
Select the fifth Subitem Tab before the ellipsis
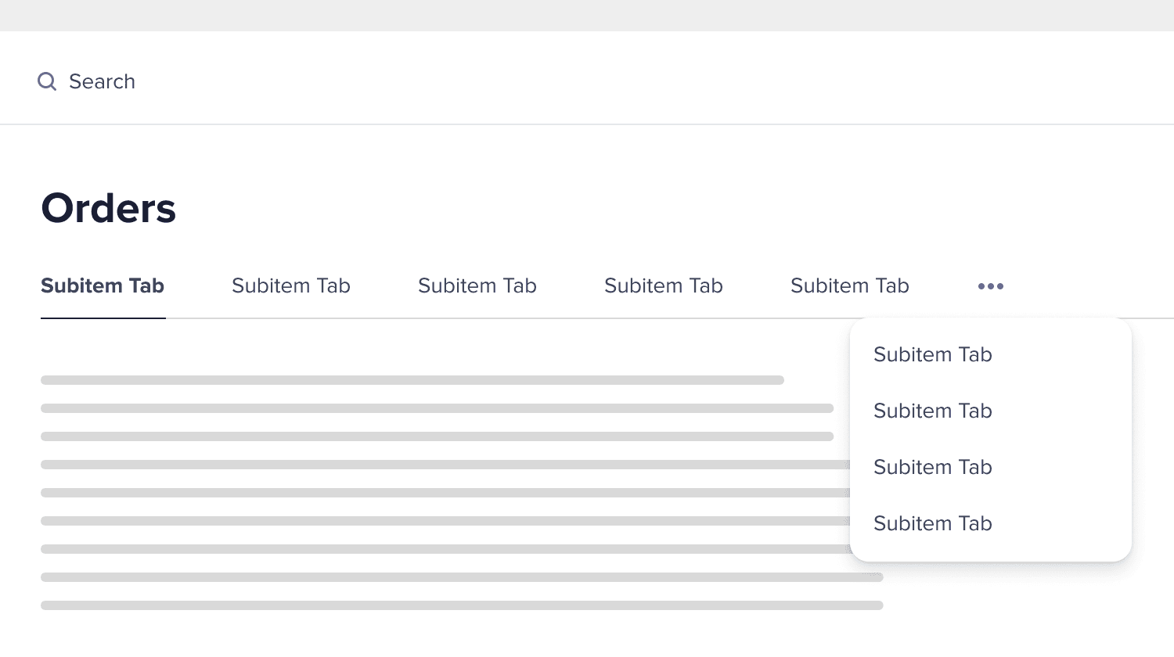pos(850,285)
